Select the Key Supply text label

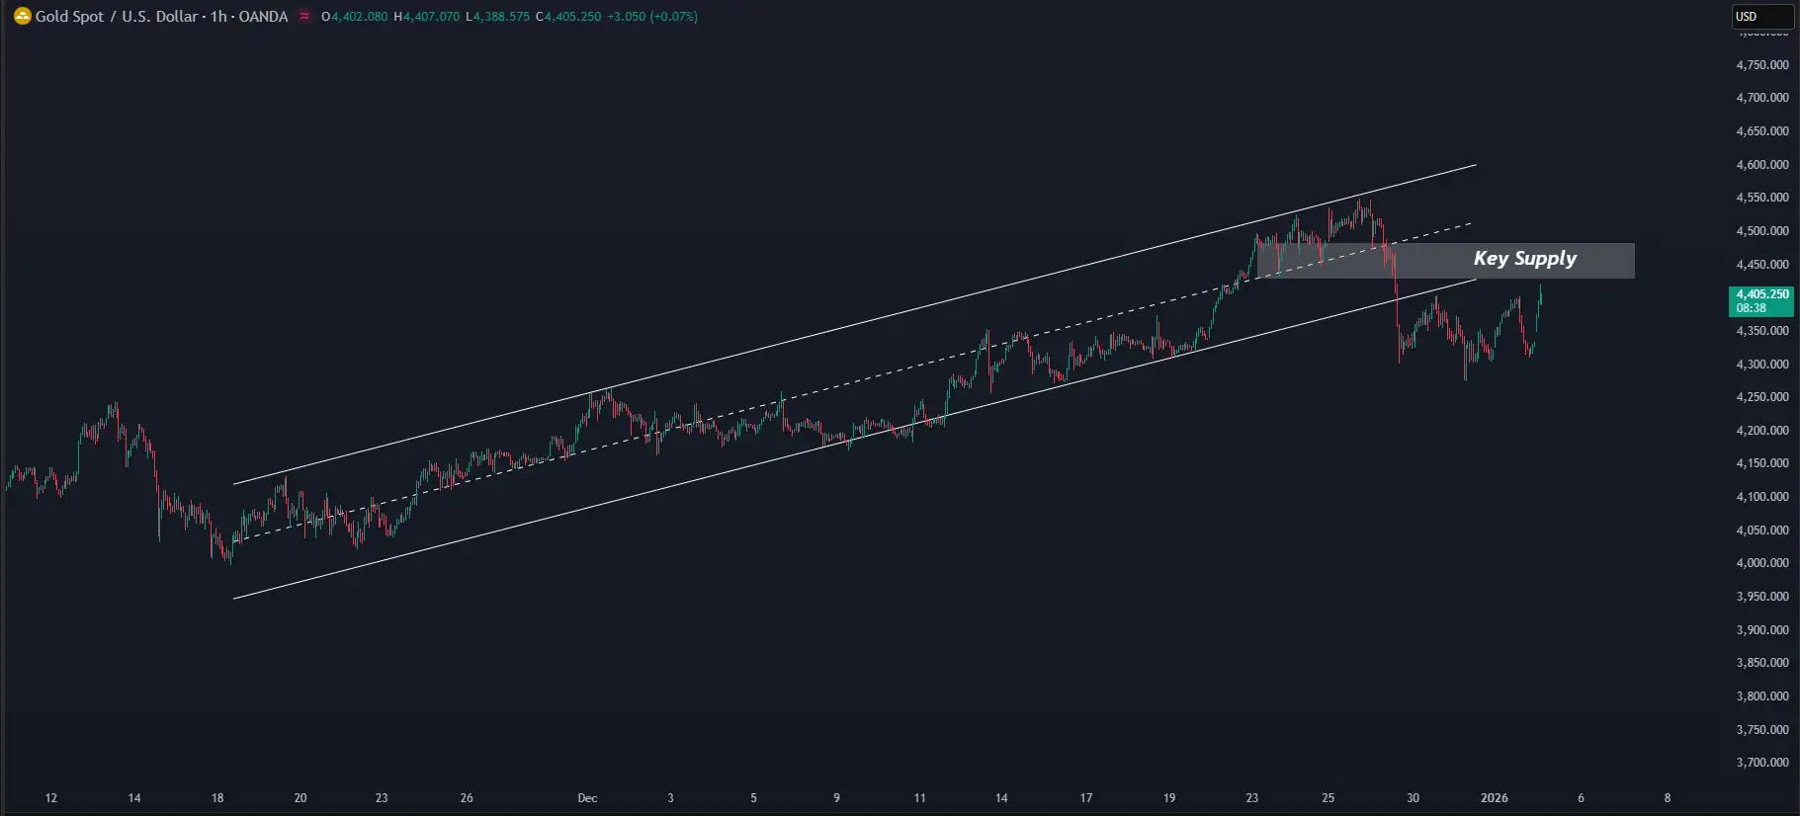click(x=1524, y=259)
